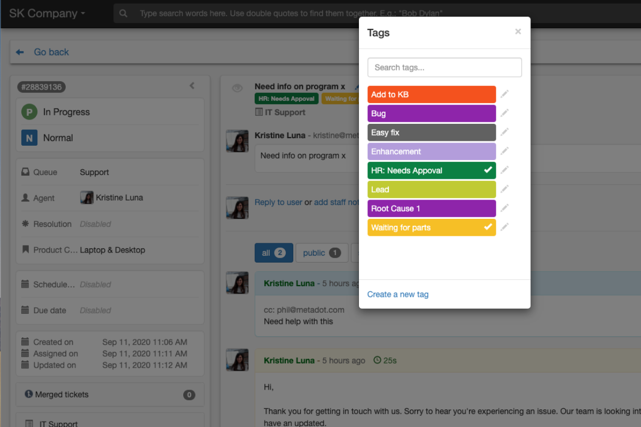Click the Merged tickets info icon
This screenshot has height=427, width=641.
tap(29, 394)
